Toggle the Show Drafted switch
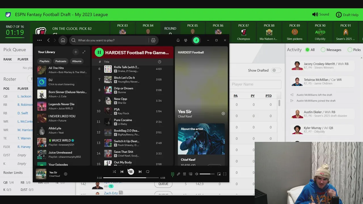363x204 pixels. click(276, 70)
